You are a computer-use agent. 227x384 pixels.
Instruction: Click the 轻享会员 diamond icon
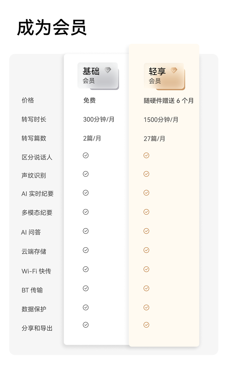[174, 70]
